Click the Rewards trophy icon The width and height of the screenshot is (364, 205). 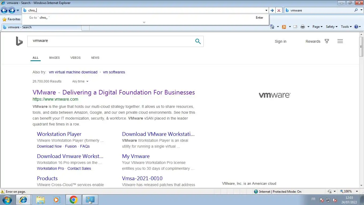coord(327,41)
